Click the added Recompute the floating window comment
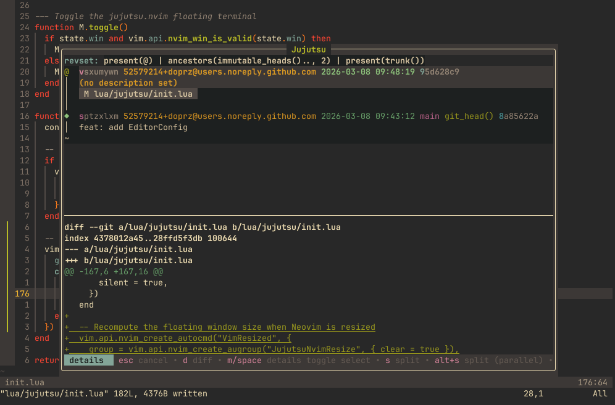The height and width of the screenshot is (405, 615). click(220, 327)
